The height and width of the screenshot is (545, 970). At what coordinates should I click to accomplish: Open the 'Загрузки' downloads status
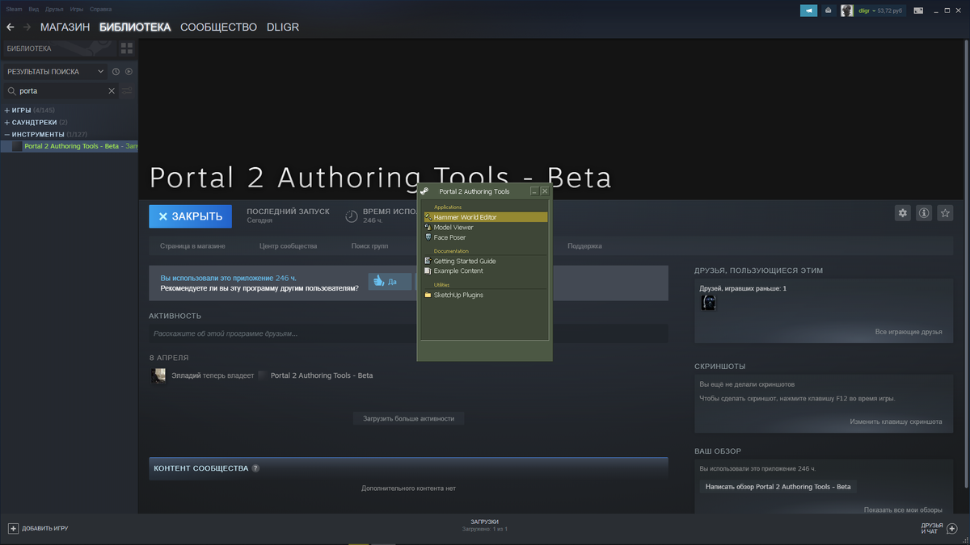pos(485,525)
